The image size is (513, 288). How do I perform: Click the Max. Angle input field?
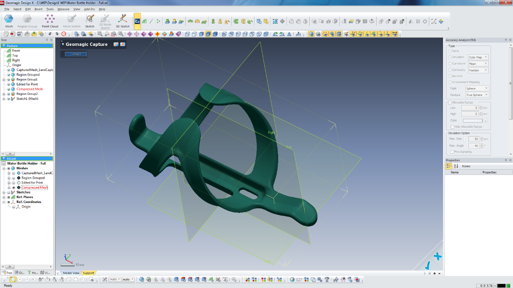click(x=473, y=146)
